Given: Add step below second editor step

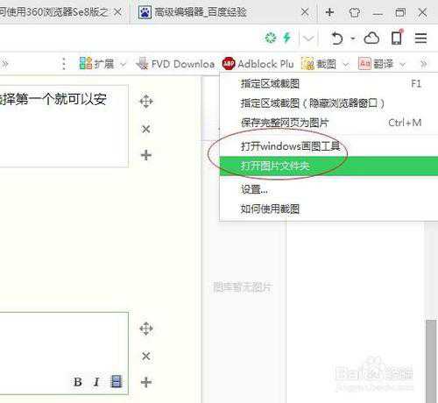Looking at the screenshot, I should (x=146, y=382).
